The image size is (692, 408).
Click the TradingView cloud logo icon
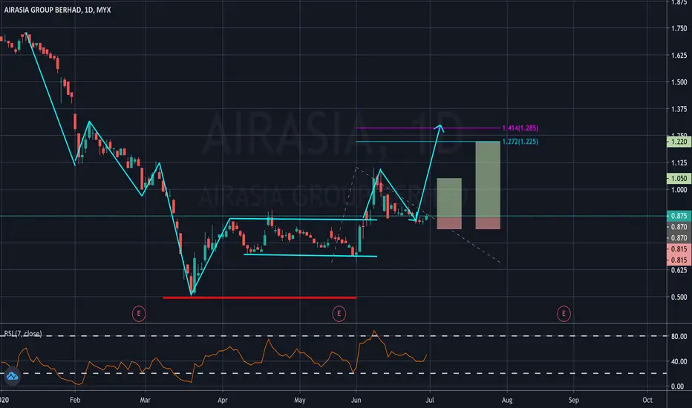coord(12,376)
